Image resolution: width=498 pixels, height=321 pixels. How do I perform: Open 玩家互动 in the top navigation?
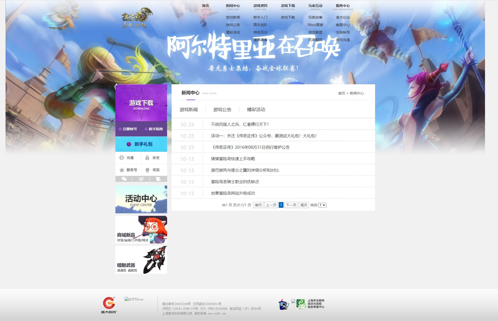click(x=315, y=6)
